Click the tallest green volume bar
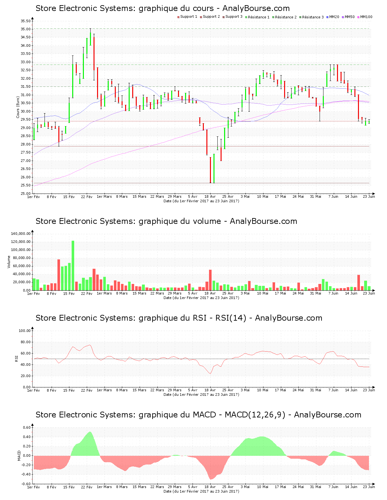This screenshot has height=500, width=387. coord(73,265)
